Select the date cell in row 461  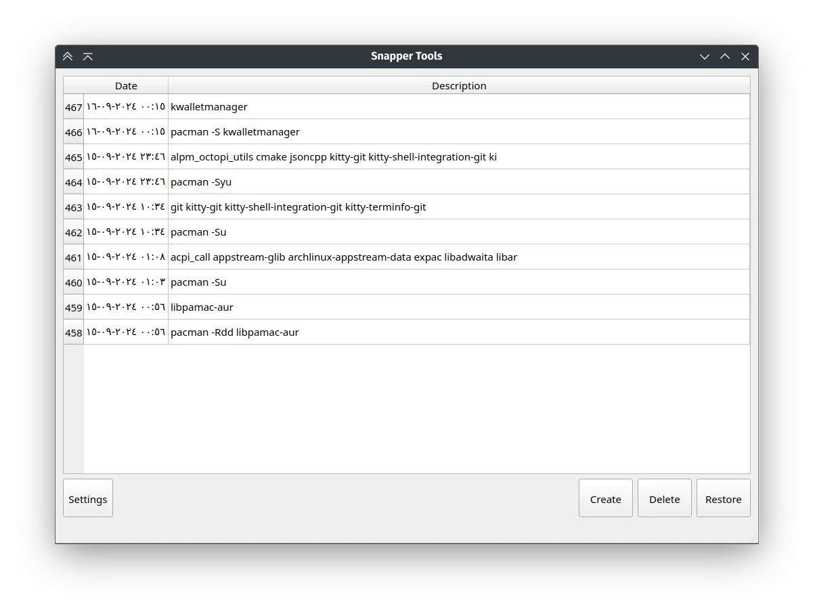[126, 257]
